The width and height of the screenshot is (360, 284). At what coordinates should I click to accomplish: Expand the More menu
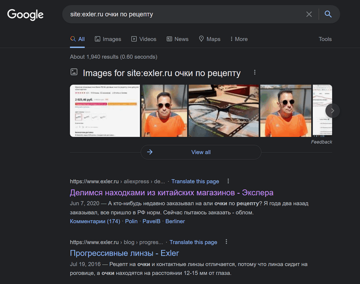pyautogui.click(x=239, y=39)
